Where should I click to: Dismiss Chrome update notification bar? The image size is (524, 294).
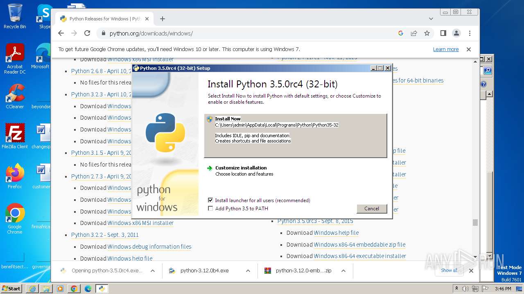tap(469, 49)
